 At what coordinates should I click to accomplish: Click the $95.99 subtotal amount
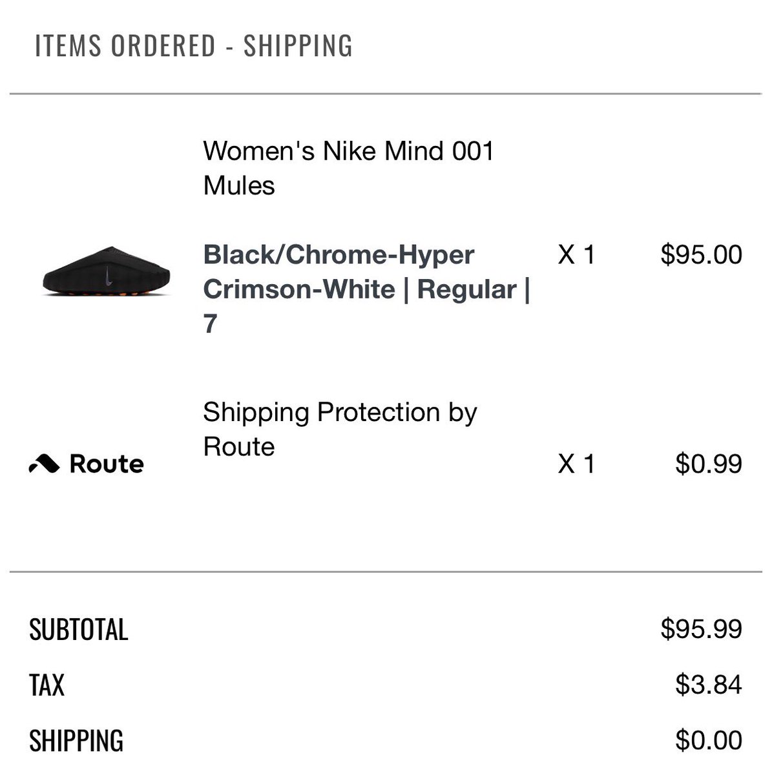coord(702,628)
